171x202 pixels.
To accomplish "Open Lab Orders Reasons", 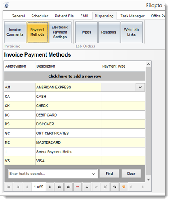I will point(109,32).
